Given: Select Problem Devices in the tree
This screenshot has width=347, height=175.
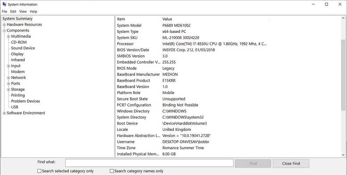Looking at the screenshot, I should click(25, 101).
